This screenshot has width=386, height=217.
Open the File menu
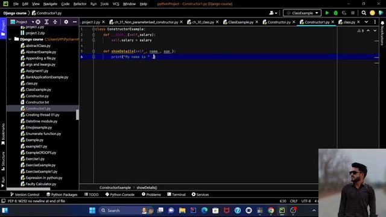tap(16, 4)
